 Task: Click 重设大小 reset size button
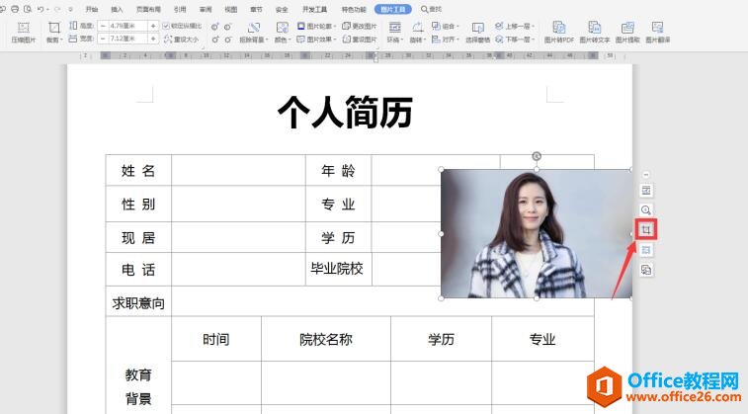coord(181,40)
